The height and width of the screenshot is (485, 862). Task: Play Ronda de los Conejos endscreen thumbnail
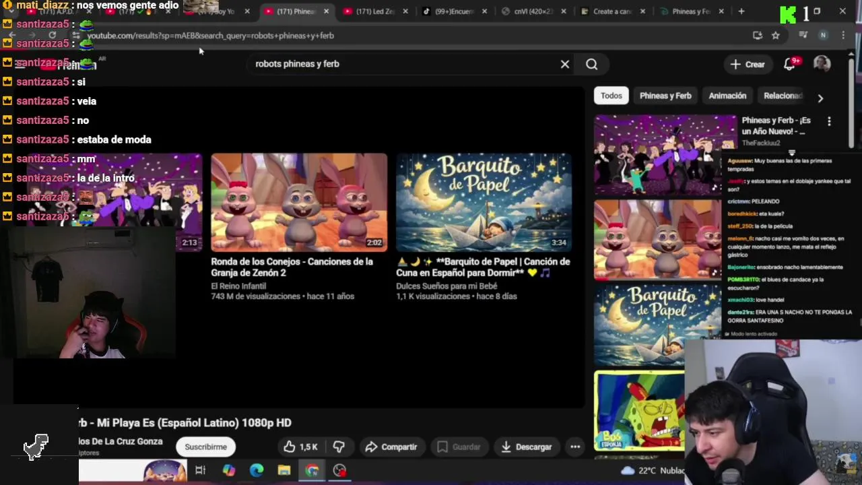(x=299, y=203)
